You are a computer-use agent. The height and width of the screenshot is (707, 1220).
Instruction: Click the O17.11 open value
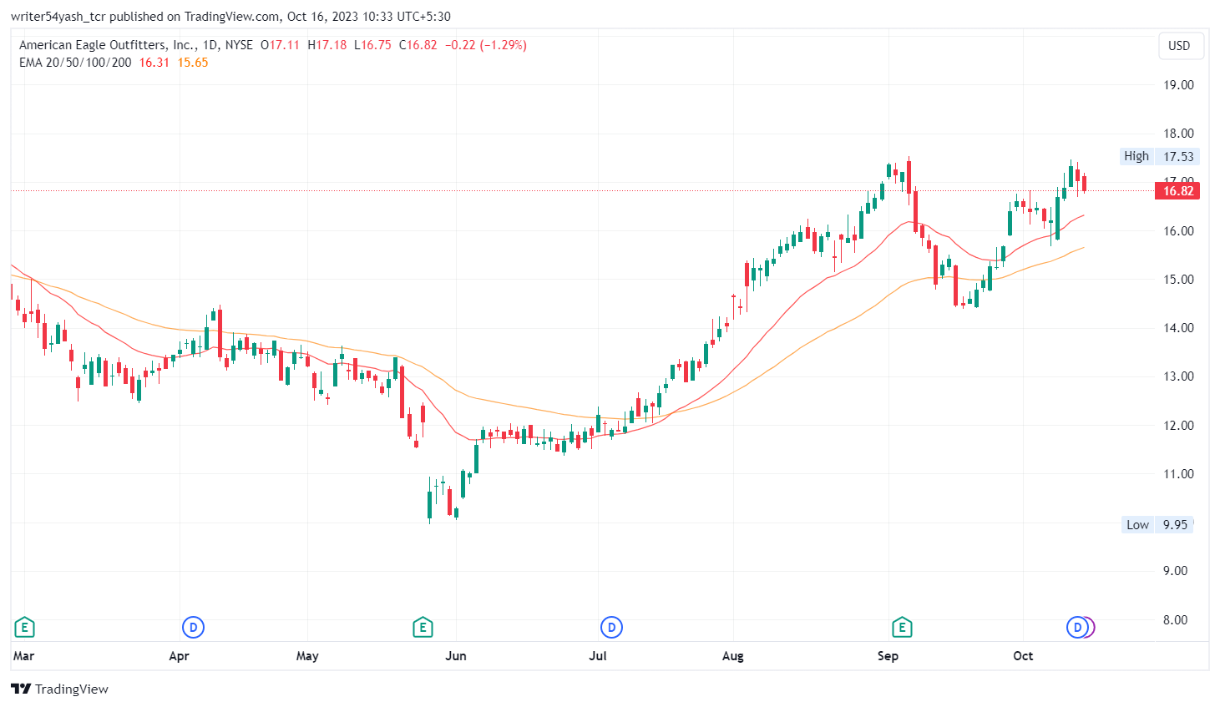point(280,45)
